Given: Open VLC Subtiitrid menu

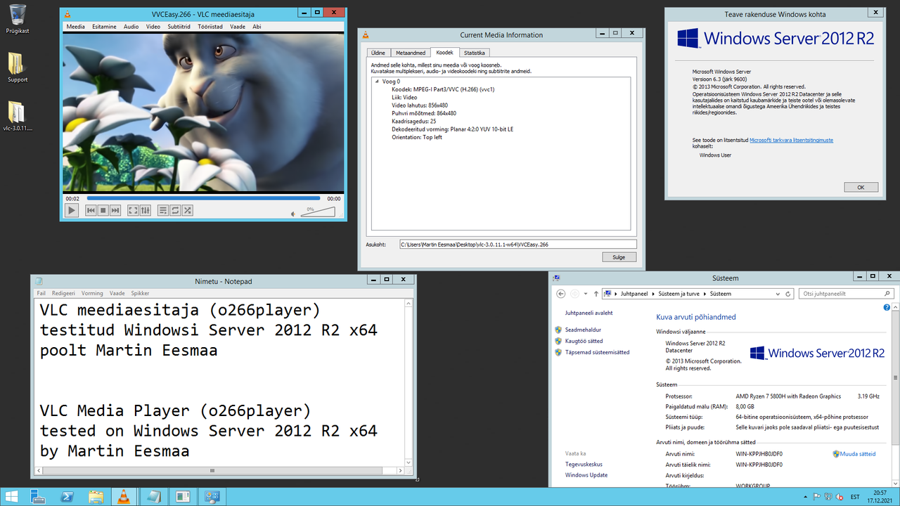Looking at the screenshot, I should pyautogui.click(x=179, y=26).
